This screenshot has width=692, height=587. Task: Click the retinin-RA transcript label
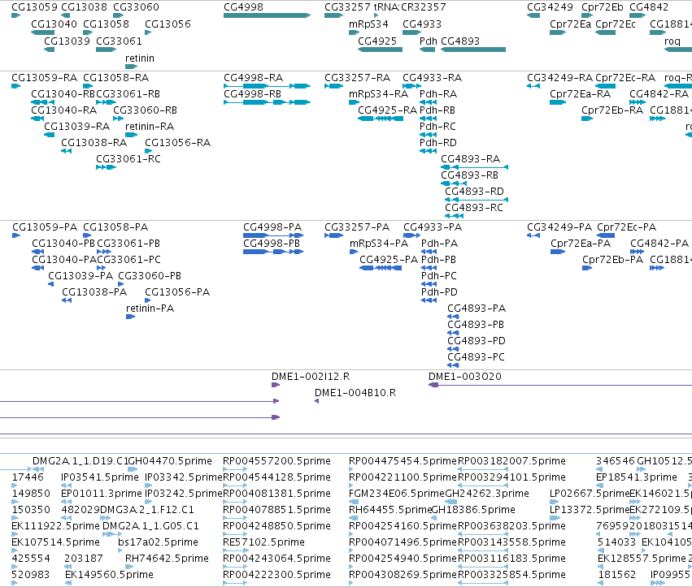click(x=150, y=127)
